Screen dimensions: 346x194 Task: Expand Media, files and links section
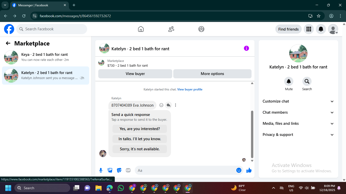click(298, 124)
